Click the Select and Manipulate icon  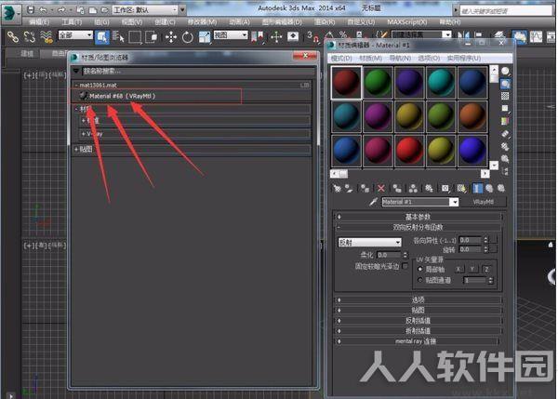[x=276, y=36]
